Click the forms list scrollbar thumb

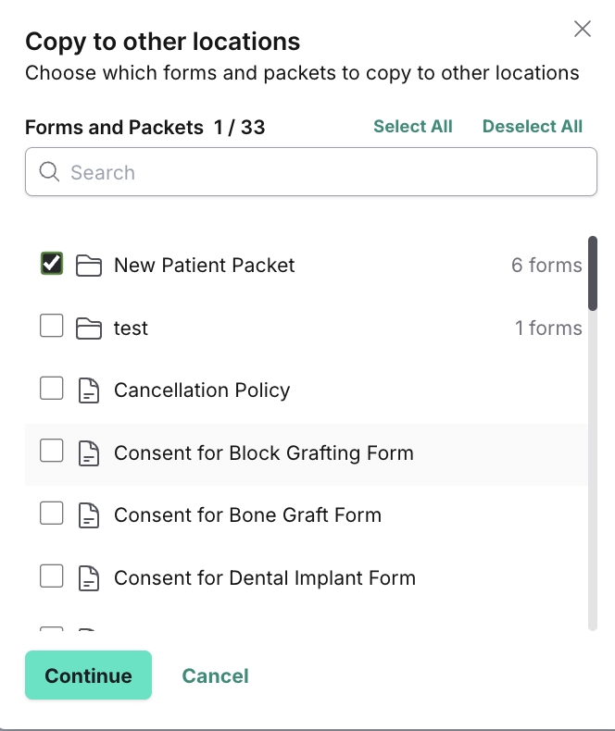click(593, 274)
